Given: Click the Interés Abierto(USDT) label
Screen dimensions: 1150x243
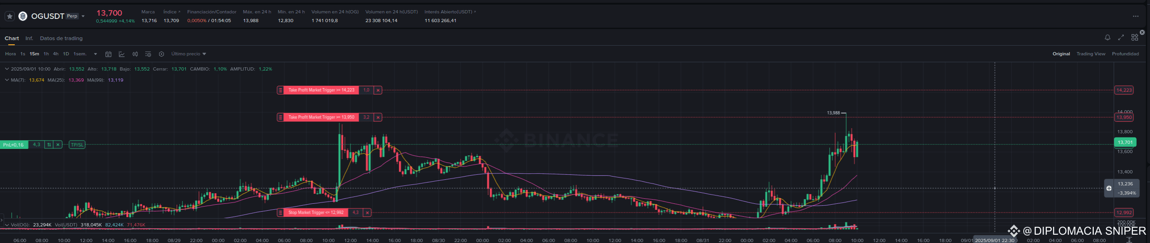Looking at the screenshot, I should 450,12.
